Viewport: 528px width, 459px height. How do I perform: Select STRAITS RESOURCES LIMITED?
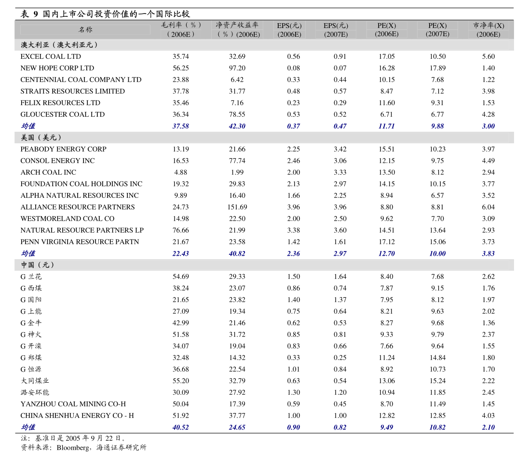72,91
